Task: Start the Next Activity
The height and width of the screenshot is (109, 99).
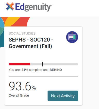Action: pos(63,96)
